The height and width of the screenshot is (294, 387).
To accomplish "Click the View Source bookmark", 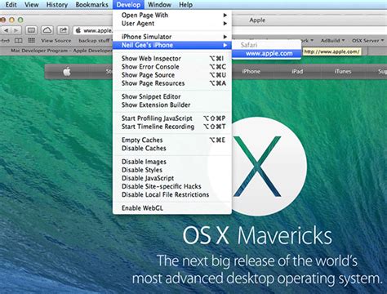I will pyautogui.click(x=56, y=41).
